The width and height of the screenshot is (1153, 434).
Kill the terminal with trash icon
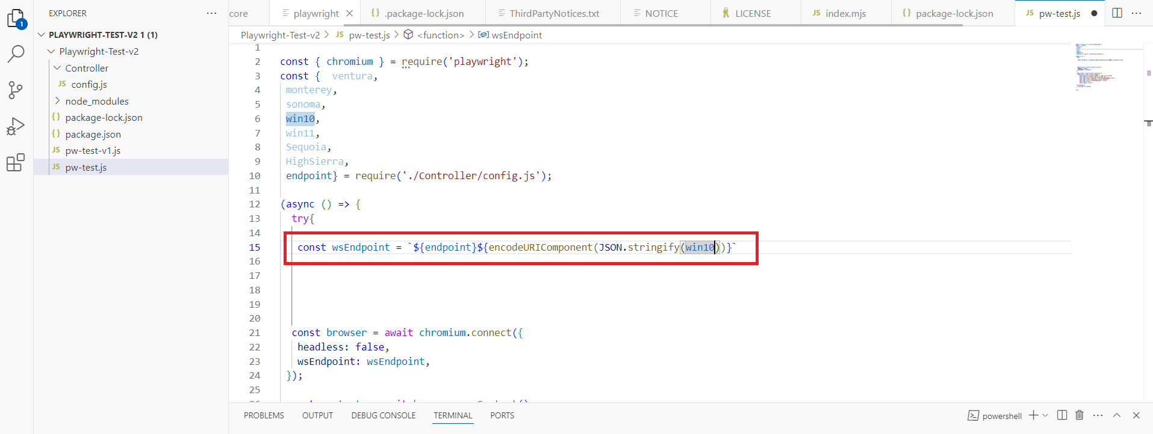pyautogui.click(x=1080, y=415)
